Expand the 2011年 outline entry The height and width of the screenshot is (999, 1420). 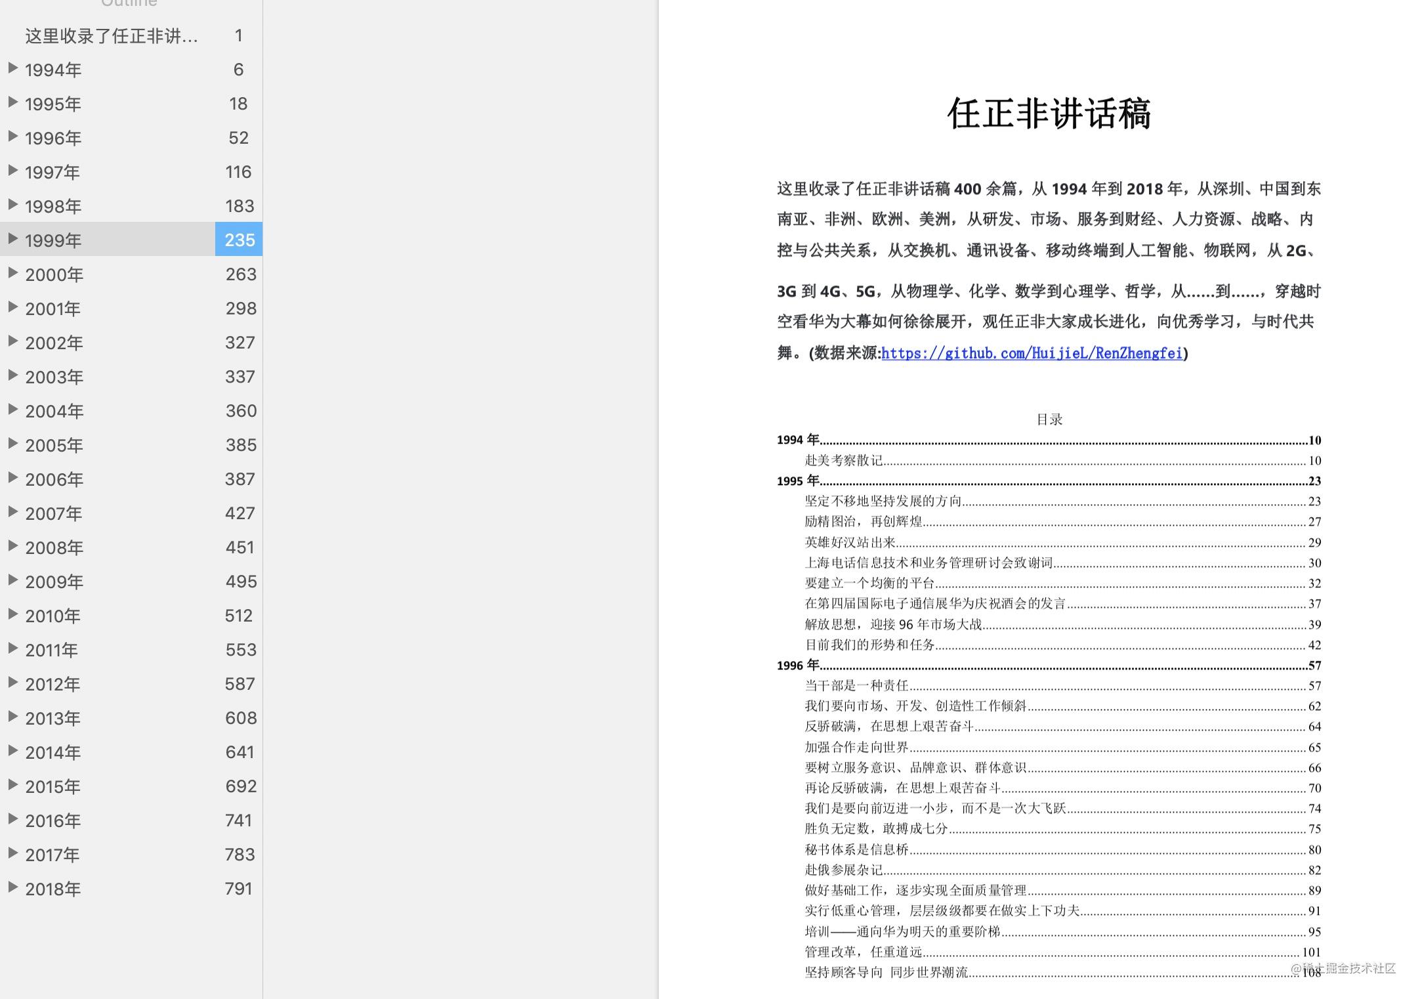[x=12, y=648]
